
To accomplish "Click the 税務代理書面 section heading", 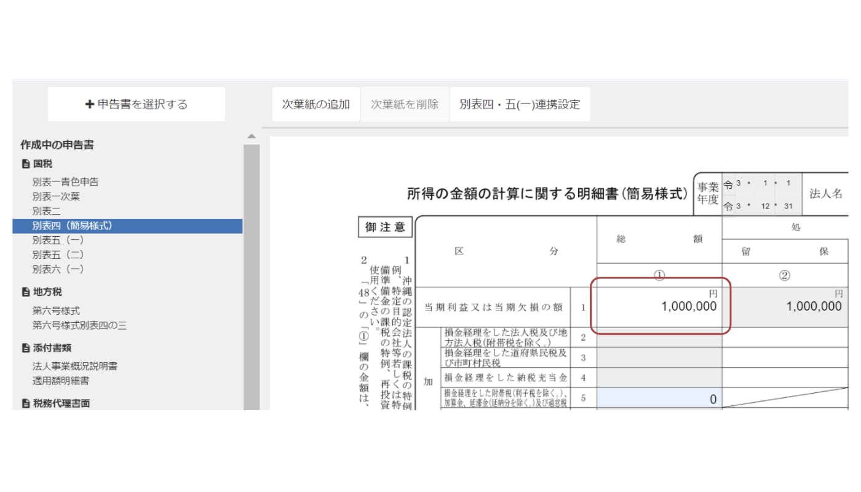I will (61, 404).
